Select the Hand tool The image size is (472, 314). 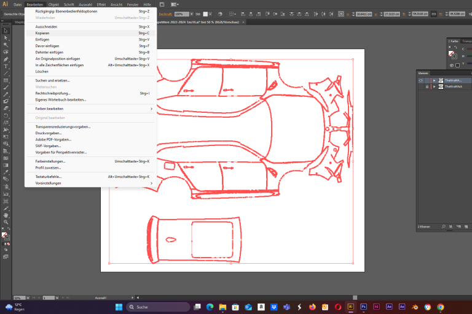click(x=6, y=215)
